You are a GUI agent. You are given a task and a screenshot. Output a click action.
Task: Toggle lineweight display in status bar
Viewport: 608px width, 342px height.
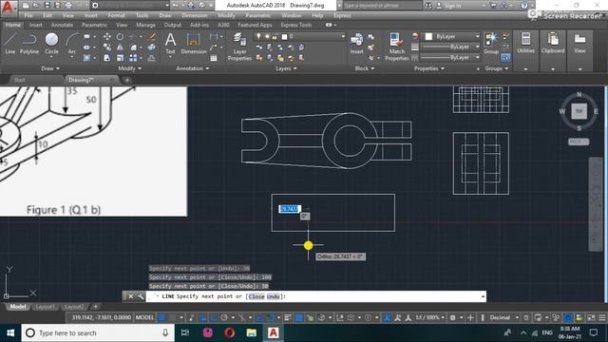click(x=288, y=317)
